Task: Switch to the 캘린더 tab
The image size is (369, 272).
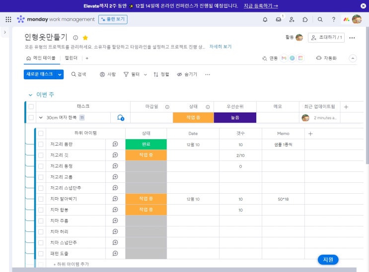Action: [72, 58]
